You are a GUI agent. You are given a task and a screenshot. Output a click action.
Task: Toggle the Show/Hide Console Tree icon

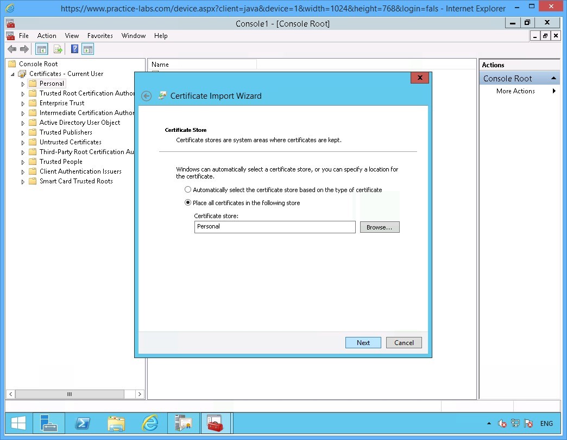[41, 49]
